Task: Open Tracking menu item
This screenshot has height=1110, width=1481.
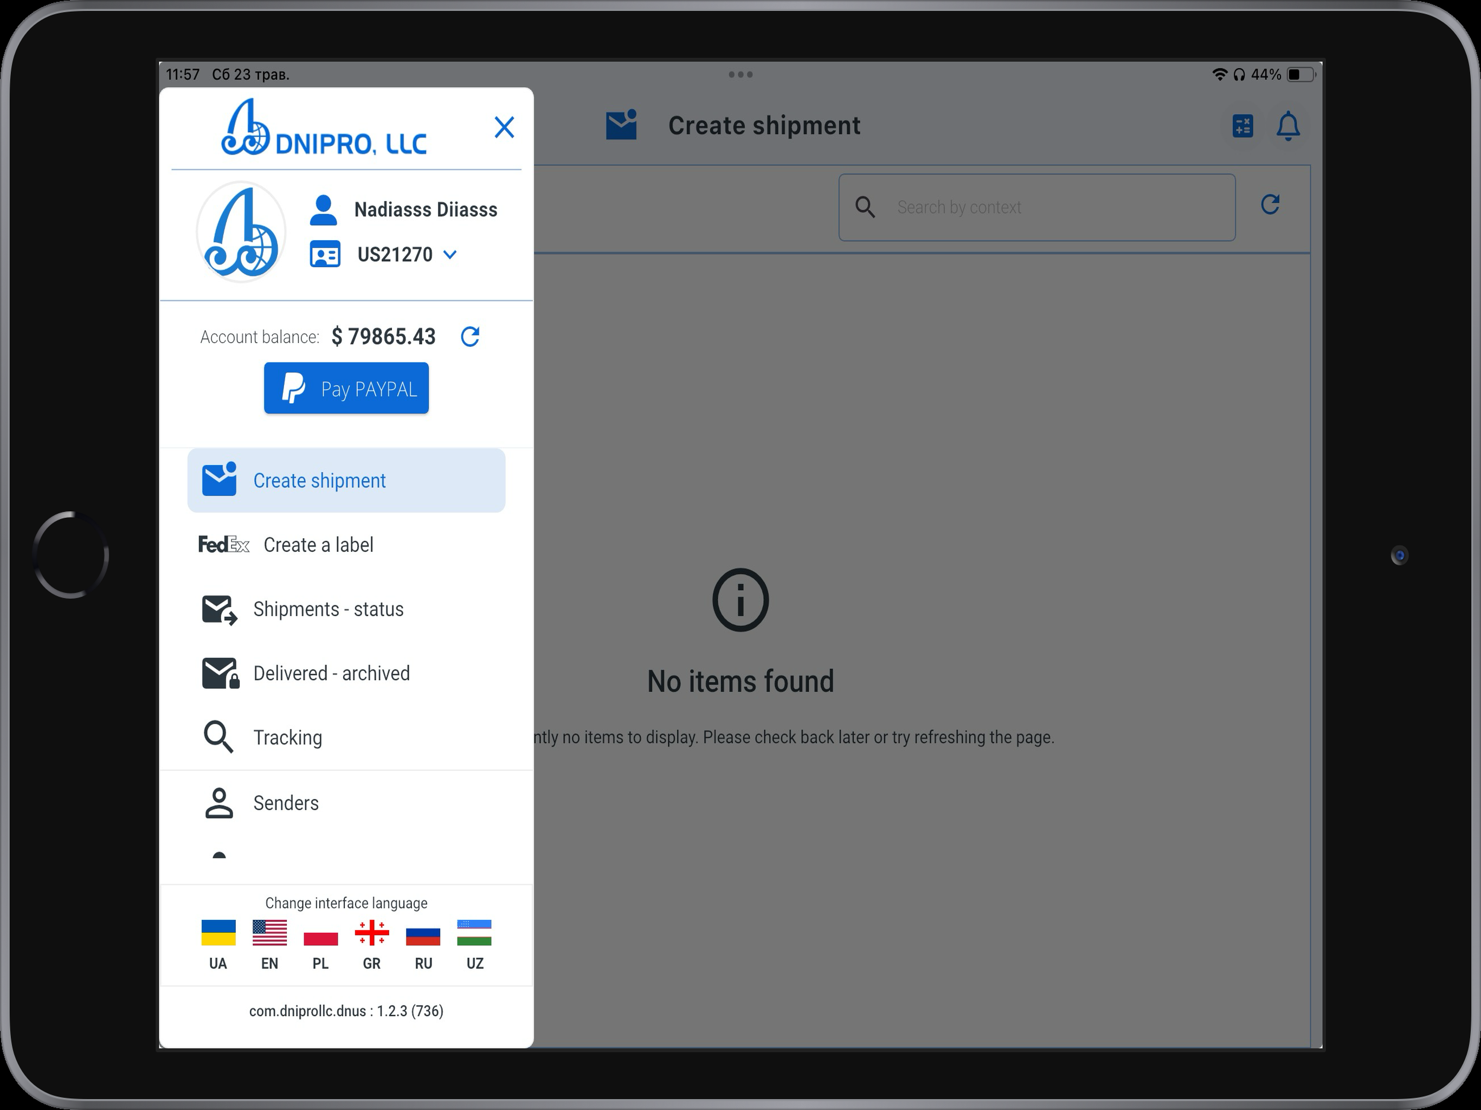Action: [346, 737]
